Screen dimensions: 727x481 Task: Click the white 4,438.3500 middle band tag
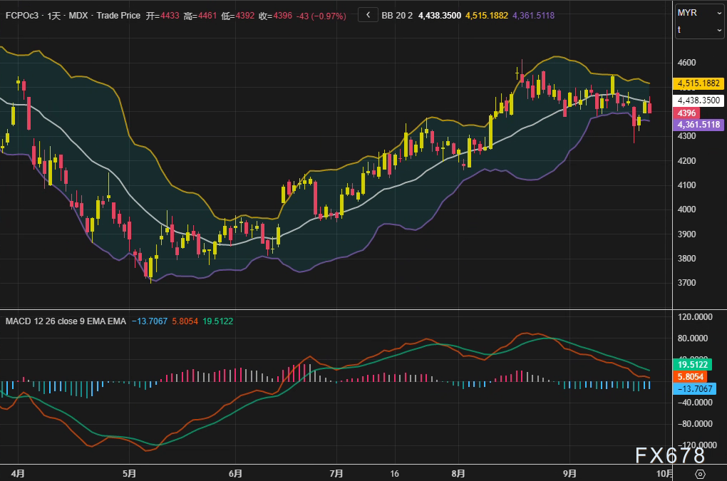[698, 100]
